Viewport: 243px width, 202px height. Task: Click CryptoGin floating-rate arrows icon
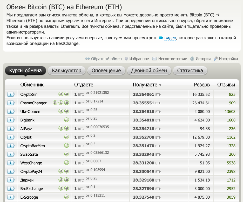point(61,94)
